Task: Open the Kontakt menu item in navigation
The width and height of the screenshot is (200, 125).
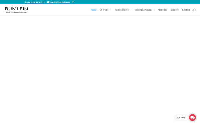Action: (x=186, y=10)
